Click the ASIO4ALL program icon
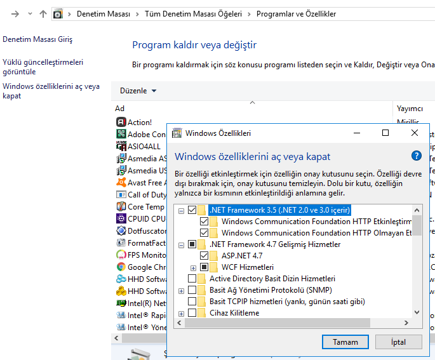 click(121, 146)
